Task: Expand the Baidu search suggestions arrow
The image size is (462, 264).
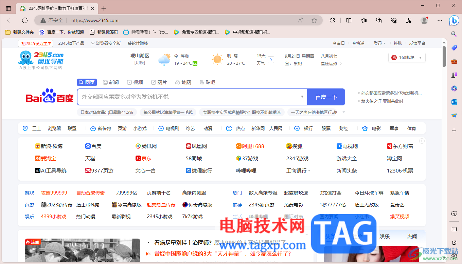Action: 302,97
